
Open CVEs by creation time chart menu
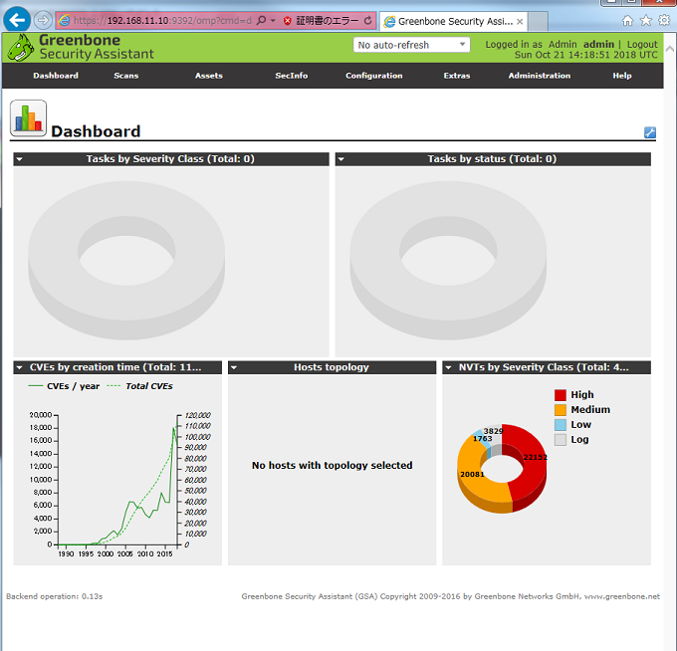point(20,368)
